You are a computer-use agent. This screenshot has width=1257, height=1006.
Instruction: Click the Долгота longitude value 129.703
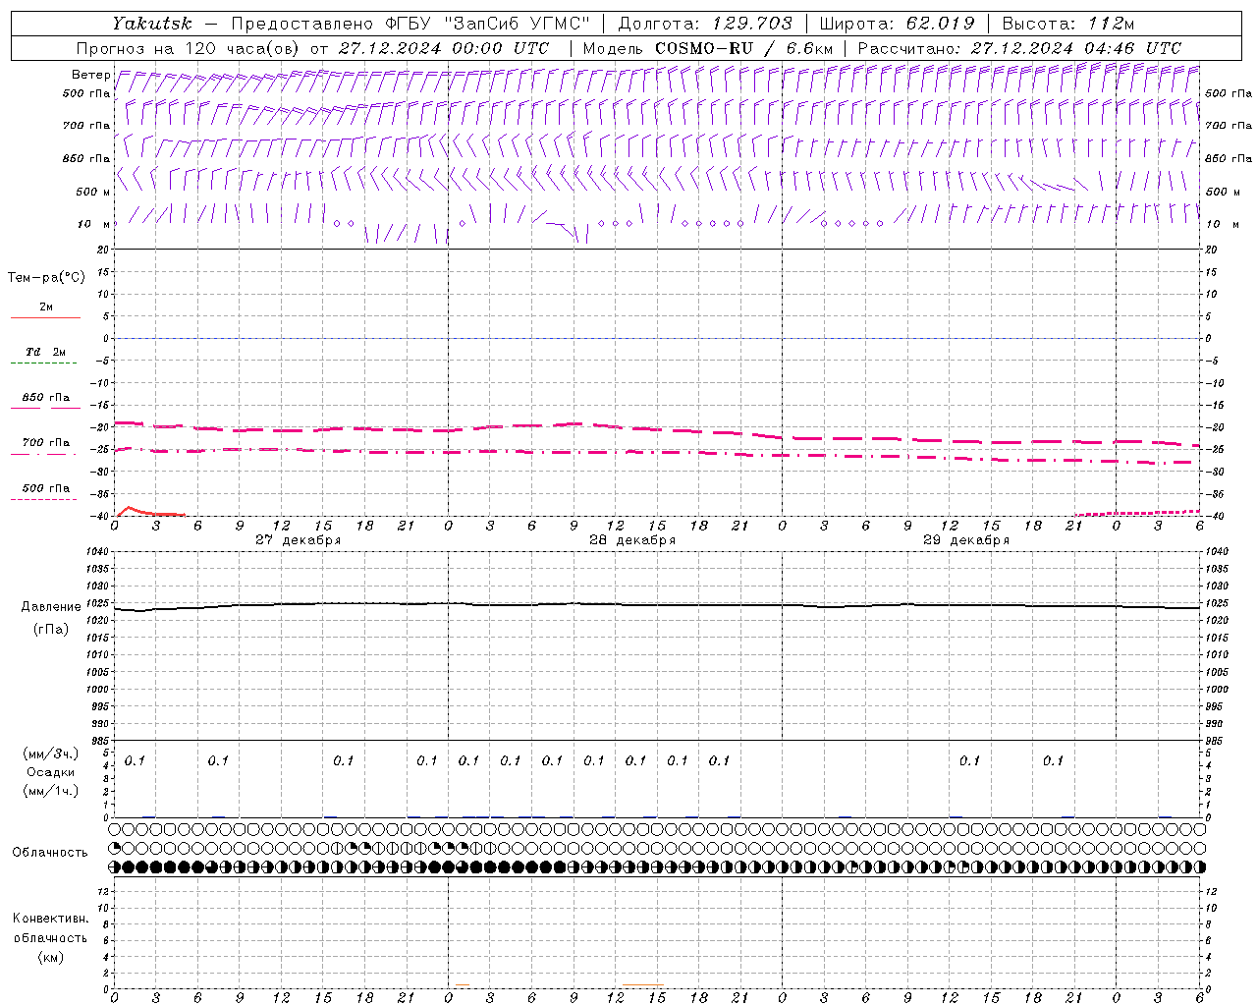pos(751,24)
